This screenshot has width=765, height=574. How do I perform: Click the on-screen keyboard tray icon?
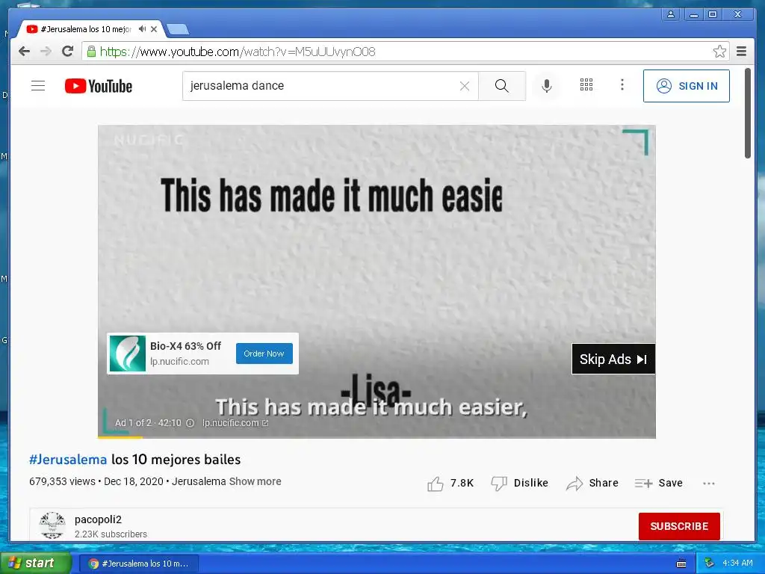(681, 564)
